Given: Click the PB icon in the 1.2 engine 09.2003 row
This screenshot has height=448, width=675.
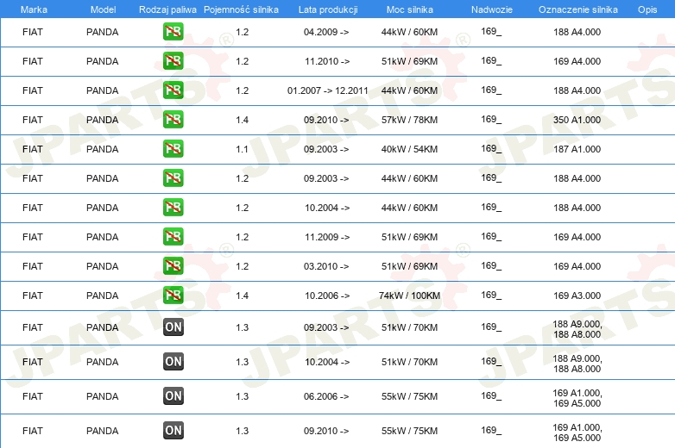Looking at the screenshot, I should click(x=173, y=177).
